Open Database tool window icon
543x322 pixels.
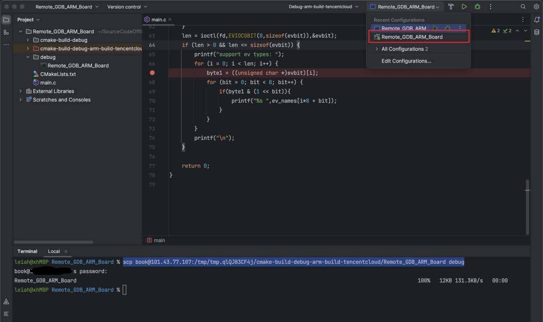tap(536, 32)
